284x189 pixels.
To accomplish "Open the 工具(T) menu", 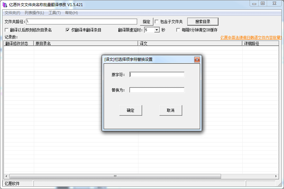I will 54,13.
